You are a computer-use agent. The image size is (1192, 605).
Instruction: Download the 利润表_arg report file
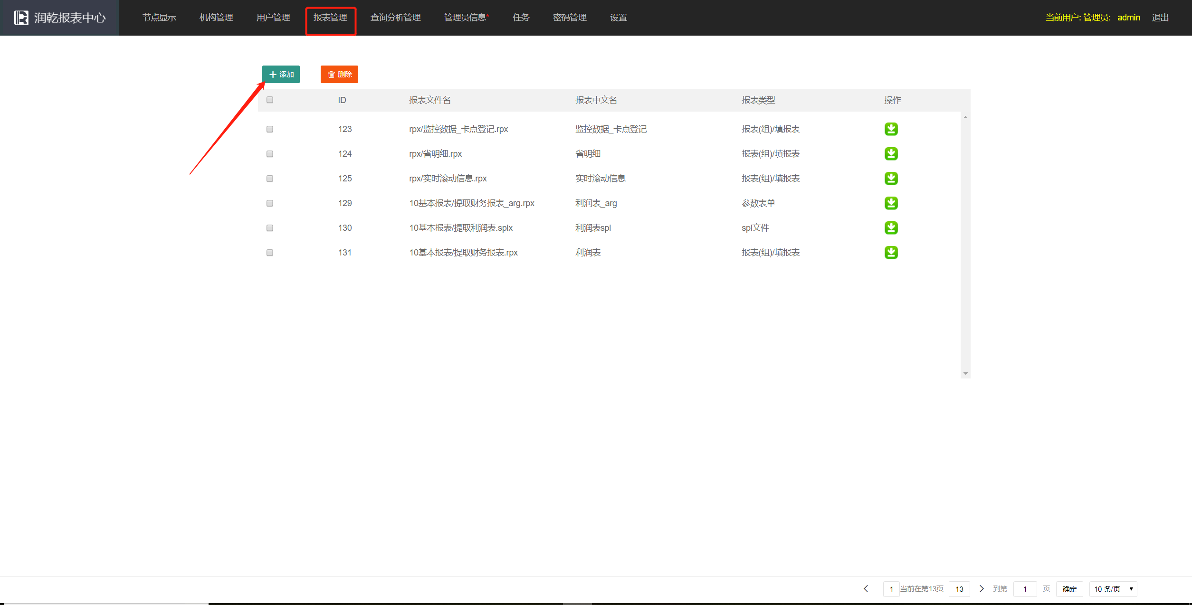pyautogui.click(x=891, y=203)
